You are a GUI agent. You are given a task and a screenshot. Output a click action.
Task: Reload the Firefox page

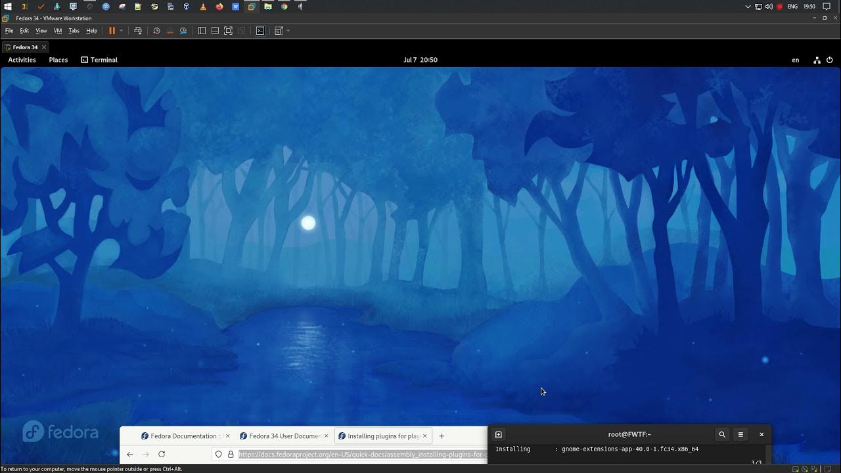[x=162, y=455]
